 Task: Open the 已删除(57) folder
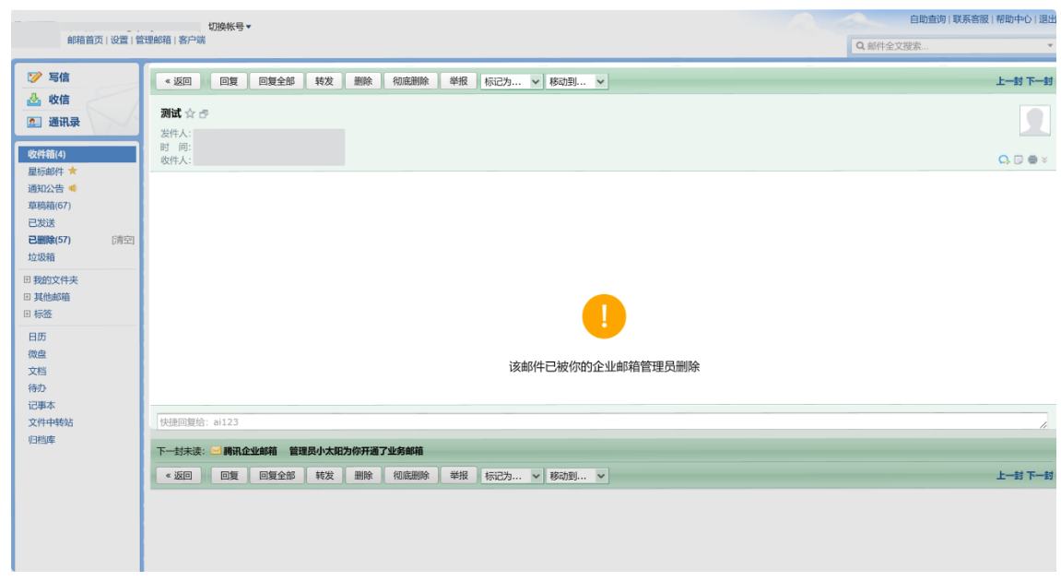[x=49, y=240]
